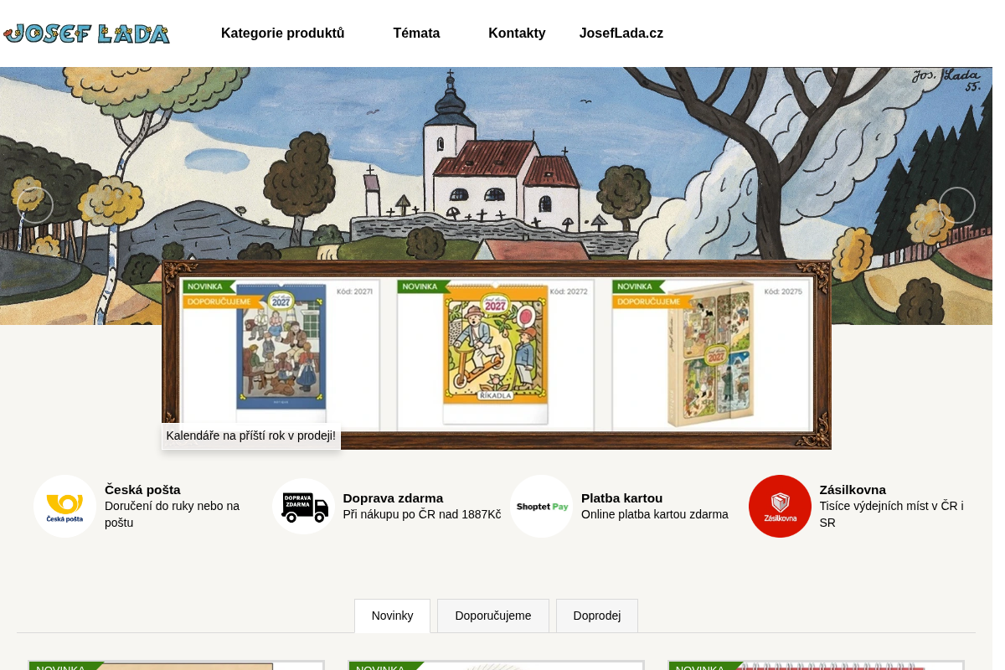The width and height of the screenshot is (1005, 670).
Task: Click 'Tisíce výdejních míst v ČR i SR' text
Action: tap(892, 514)
